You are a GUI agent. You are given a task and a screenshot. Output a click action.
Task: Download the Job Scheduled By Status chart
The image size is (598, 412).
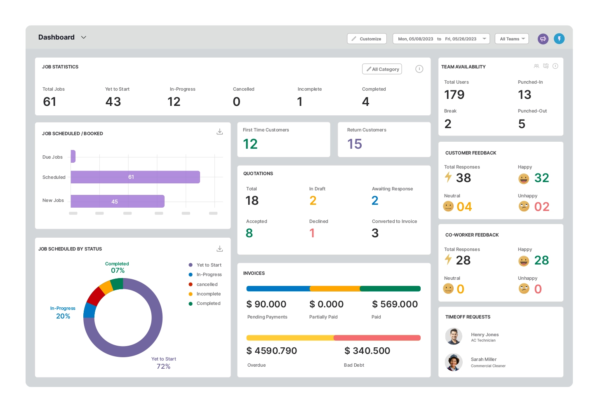click(x=220, y=249)
